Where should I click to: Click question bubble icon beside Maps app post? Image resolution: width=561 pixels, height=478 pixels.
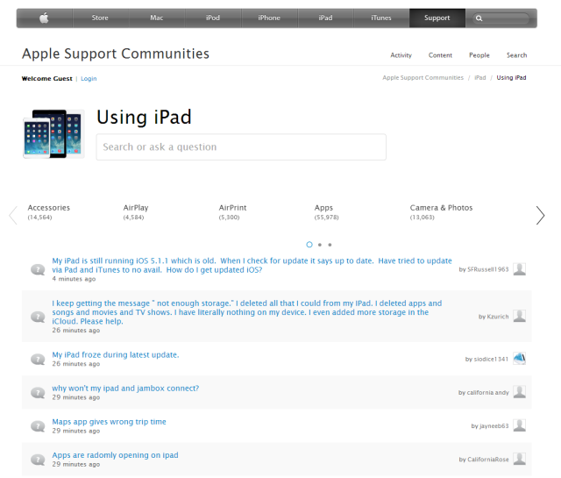coord(38,426)
